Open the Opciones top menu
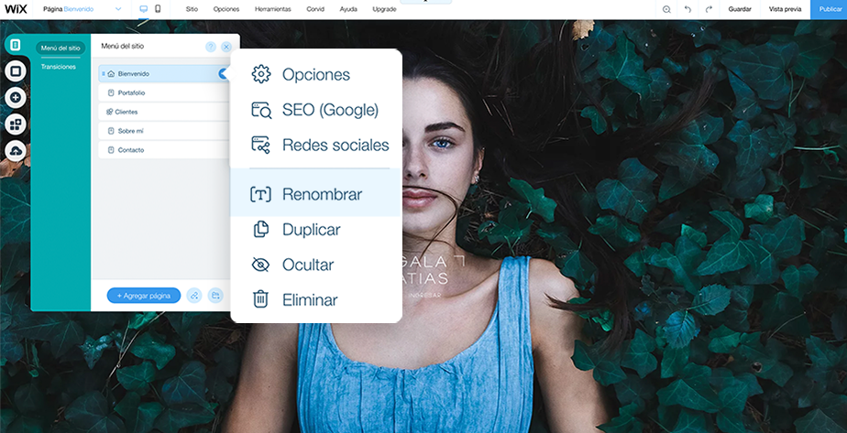 coord(226,9)
